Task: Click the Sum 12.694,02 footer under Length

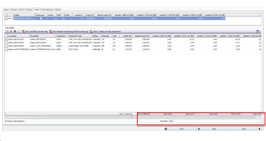Action: point(126,114)
